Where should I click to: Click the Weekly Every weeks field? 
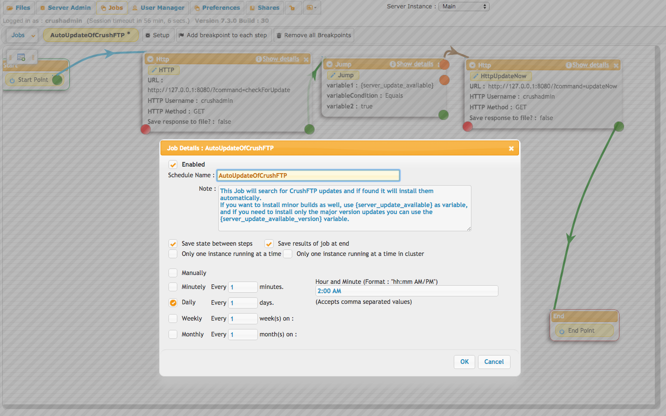coord(243,319)
